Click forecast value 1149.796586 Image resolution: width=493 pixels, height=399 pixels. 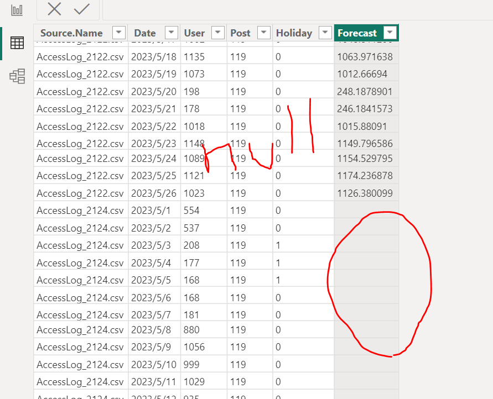coord(365,144)
